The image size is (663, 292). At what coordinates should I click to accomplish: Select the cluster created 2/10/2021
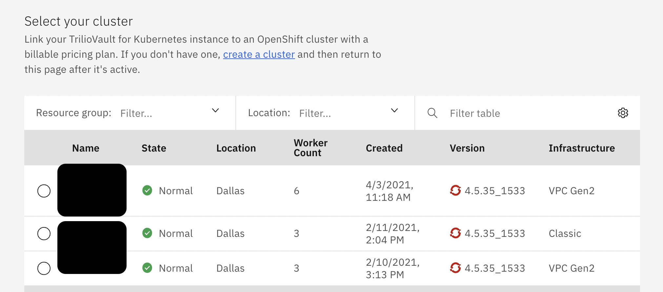click(x=44, y=268)
